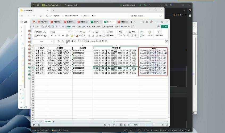Click pdf folder in Explorer address bar
This screenshot has height=133, width=225.
85,16
